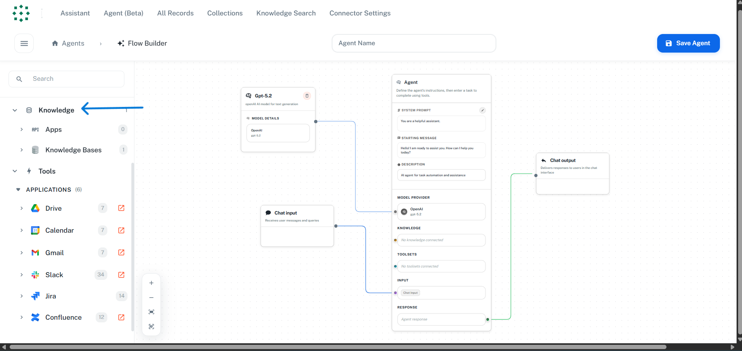Collapse the Knowledge section
The height and width of the screenshot is (351, 742).
[x=14, y=110]
